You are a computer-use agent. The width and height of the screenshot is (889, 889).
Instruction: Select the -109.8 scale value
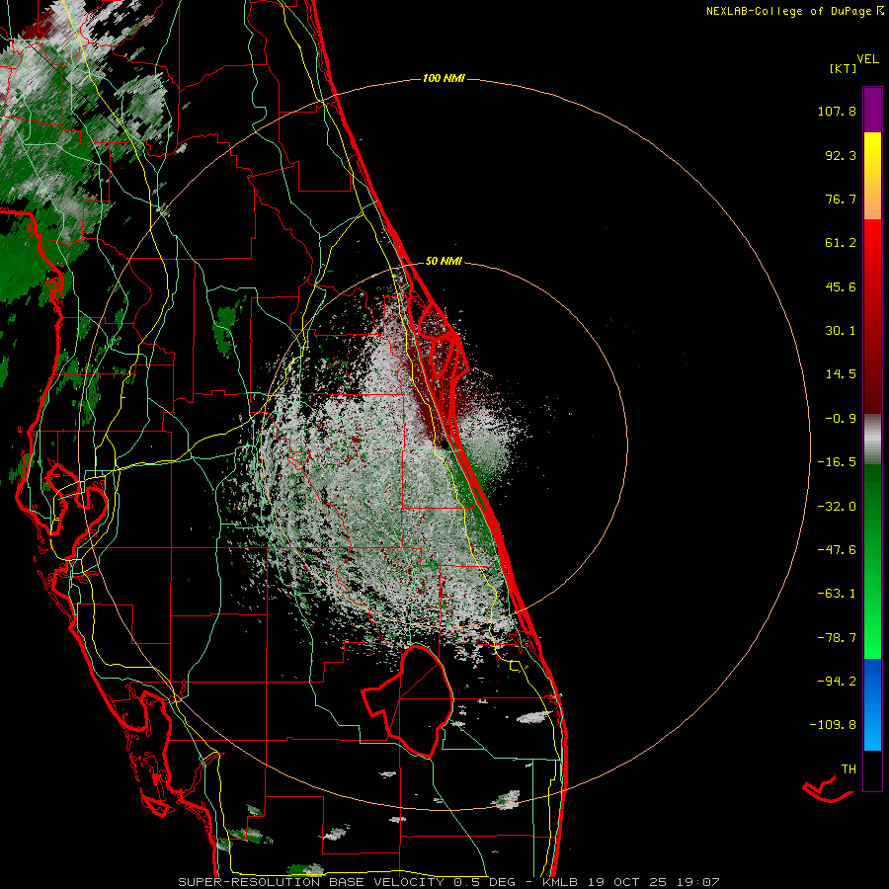point(833,725)
